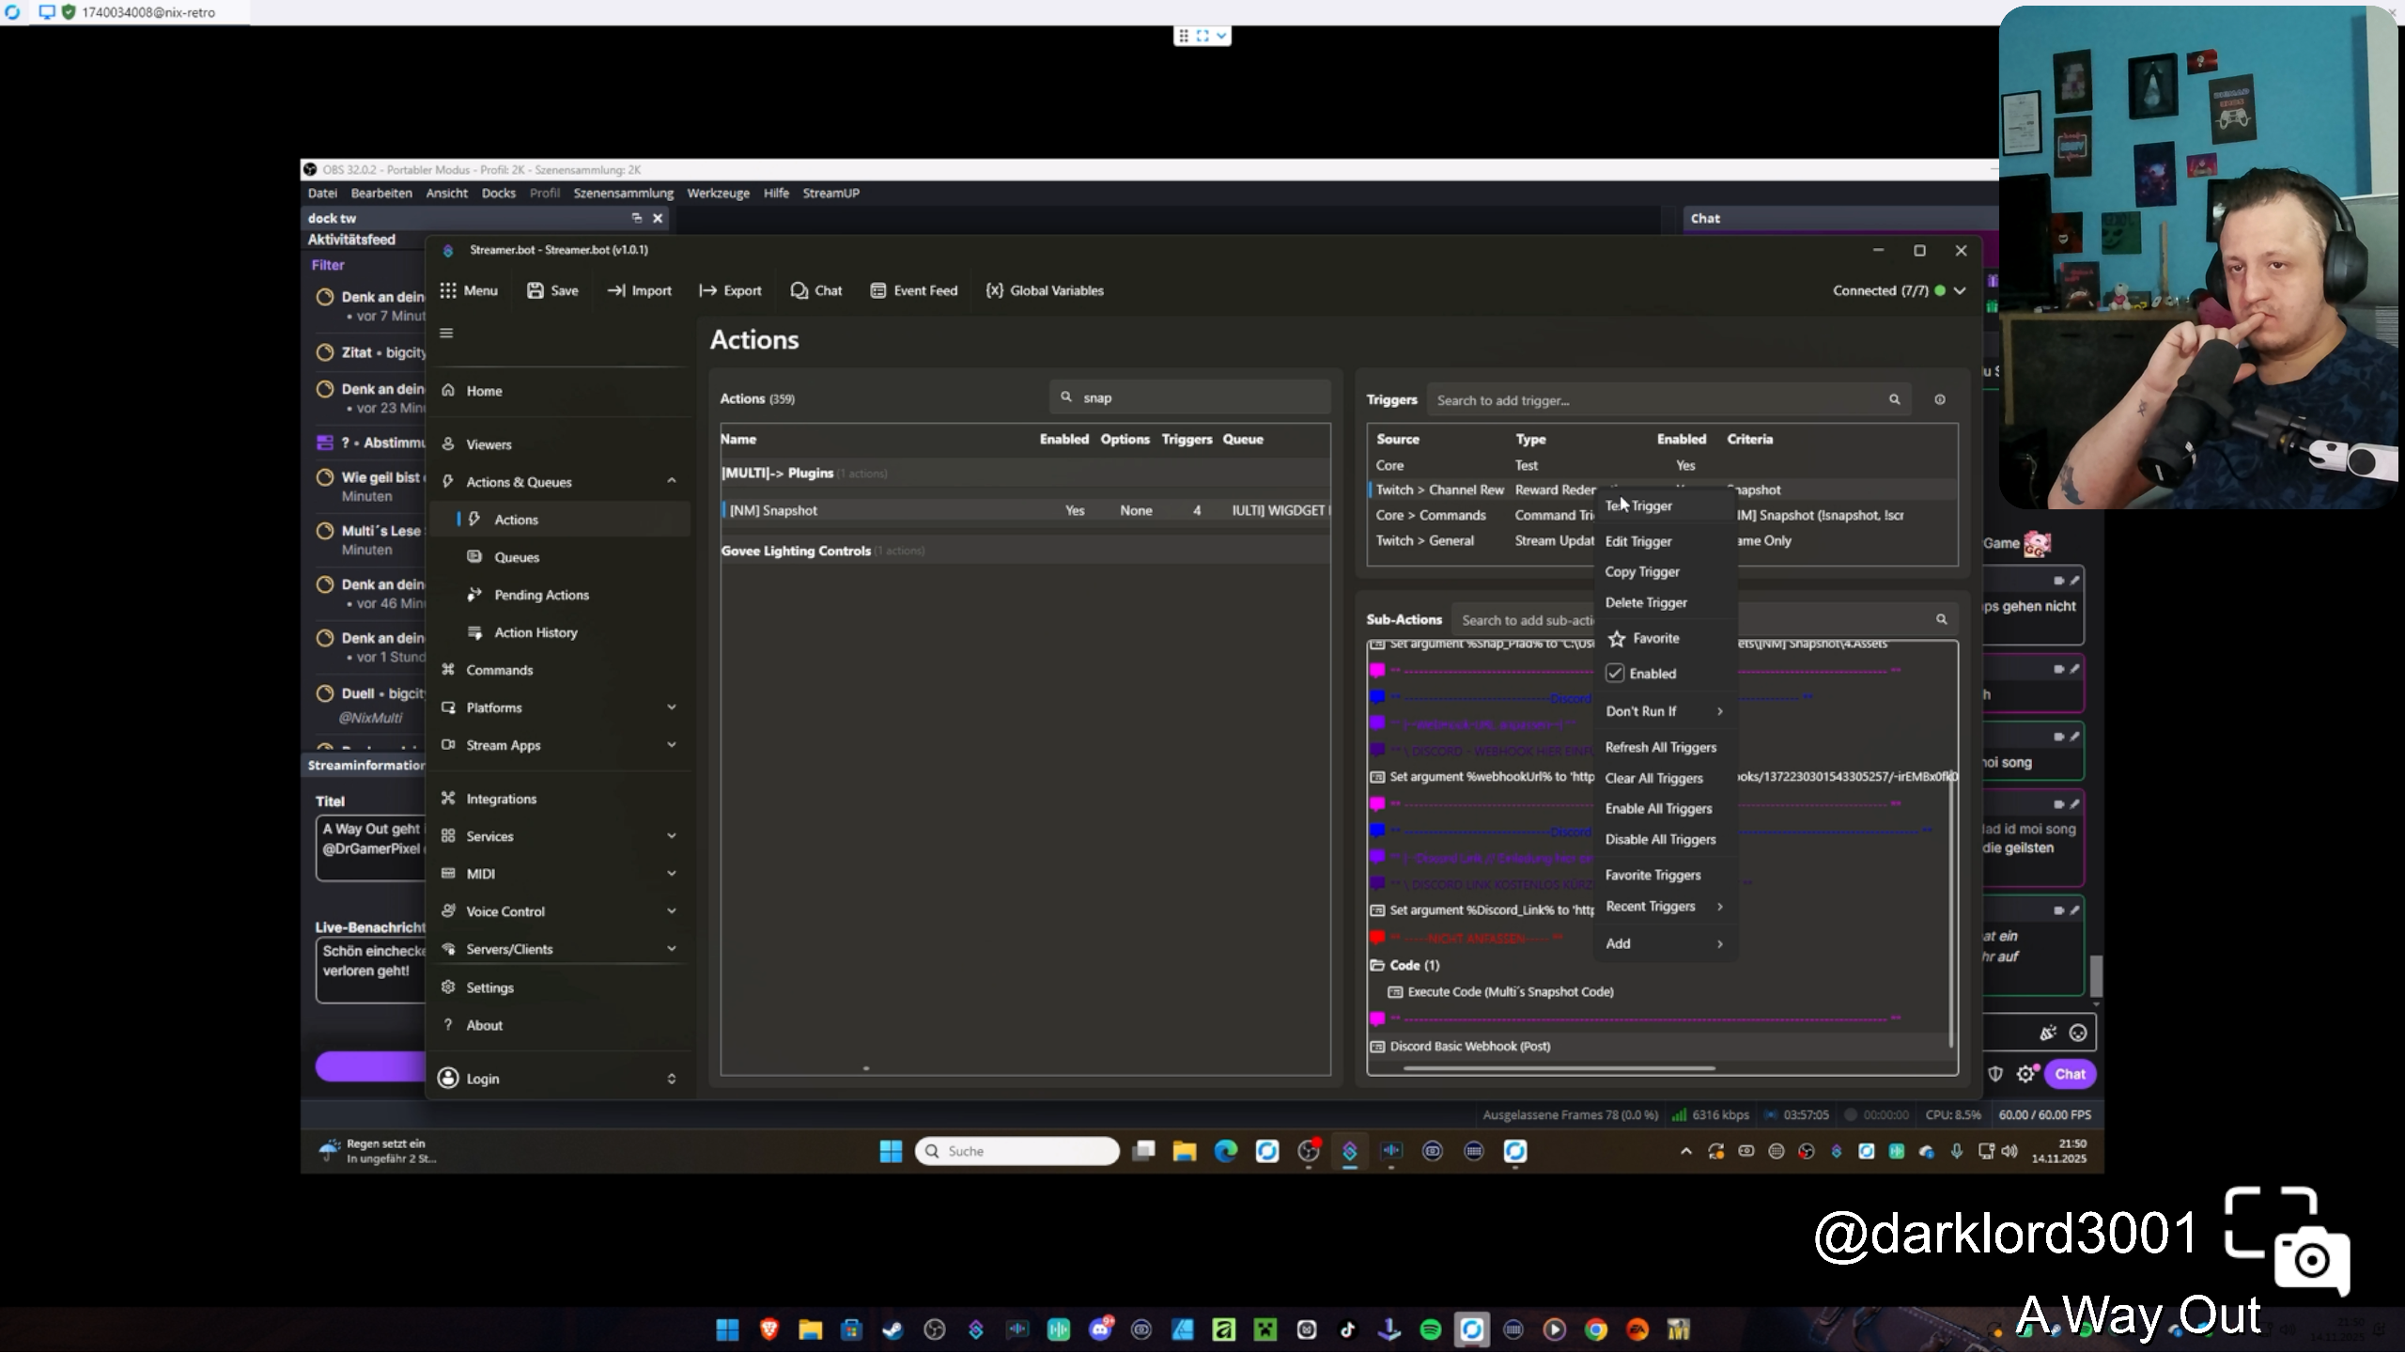Image resolution: width=2405 pixels, height=1353 pixels.
Task: Open Favorite Triggers in the context menu
Action: coord(1665,875)
